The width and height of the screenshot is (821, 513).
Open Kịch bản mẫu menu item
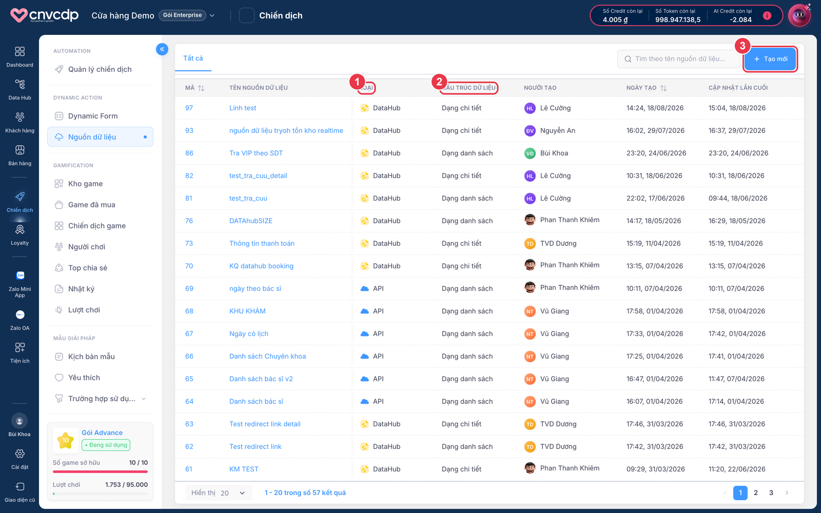pos(101,357)
